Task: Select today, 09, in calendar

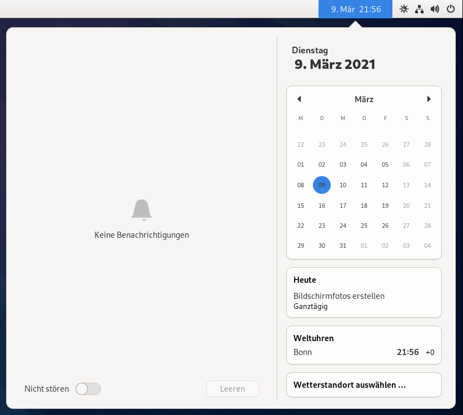Action: click(322, 185)
